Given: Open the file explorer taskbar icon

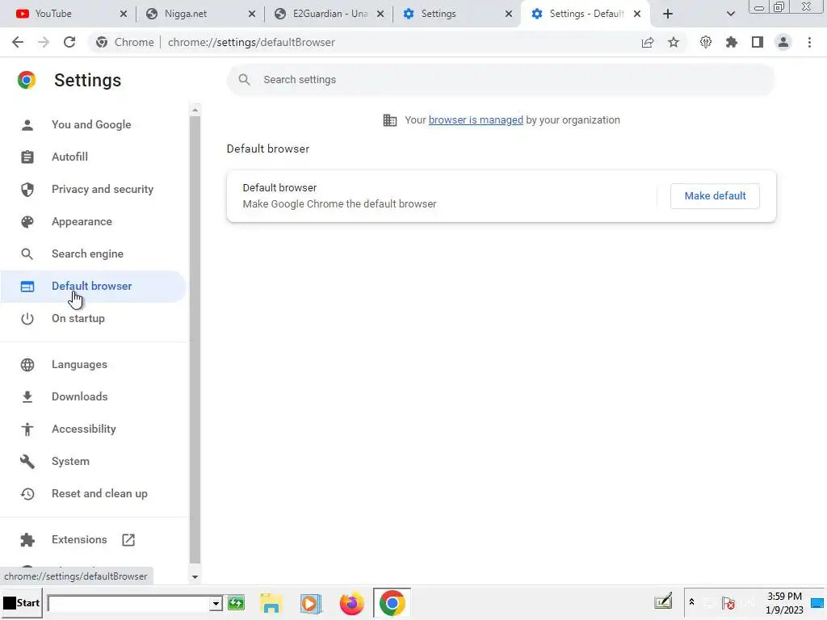Looking at the screenshot, I should tap(271, 603).
